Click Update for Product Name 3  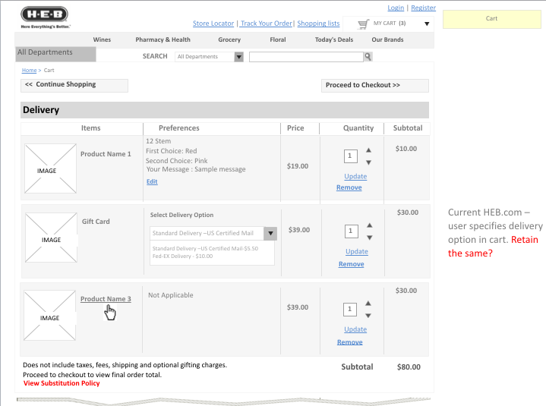pos(355,329)
